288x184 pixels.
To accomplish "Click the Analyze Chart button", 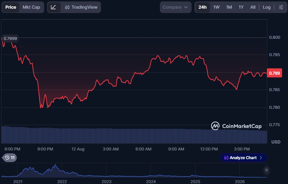I will click(x=243, y=158).
